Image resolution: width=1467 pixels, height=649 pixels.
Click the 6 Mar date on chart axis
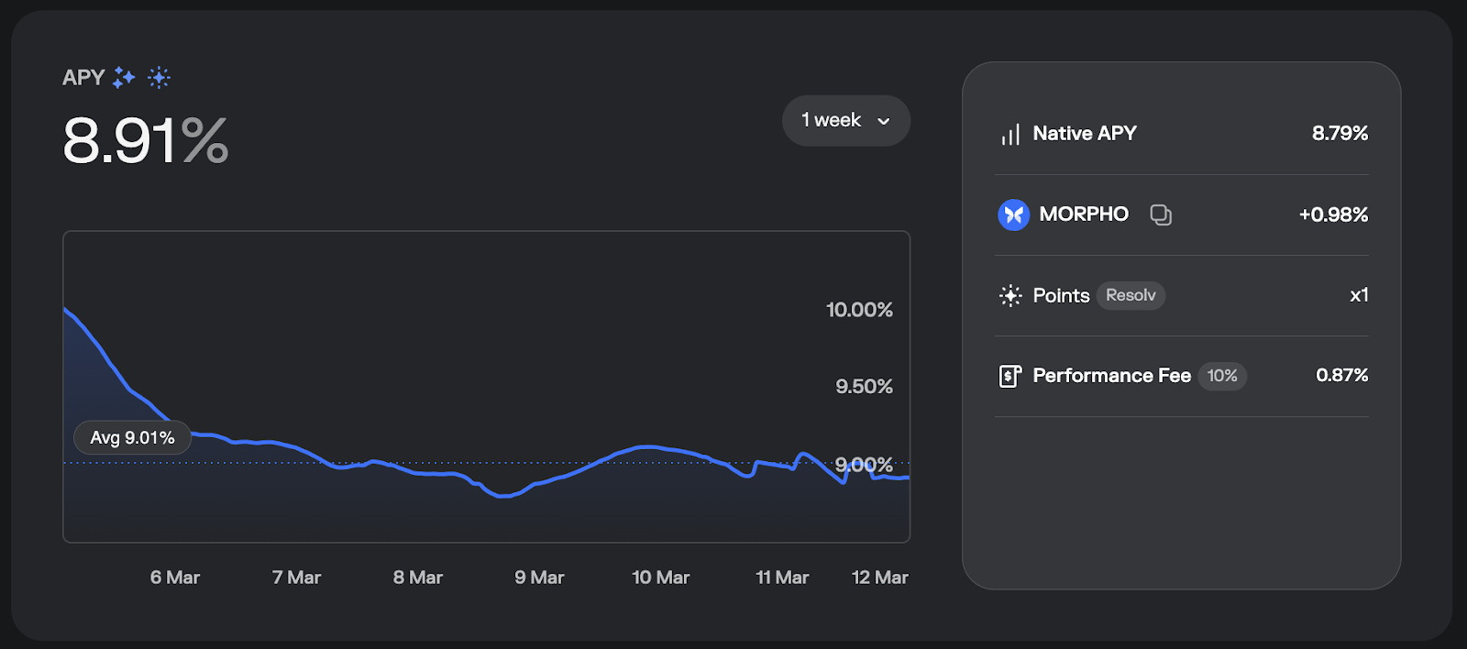(175, 577)
